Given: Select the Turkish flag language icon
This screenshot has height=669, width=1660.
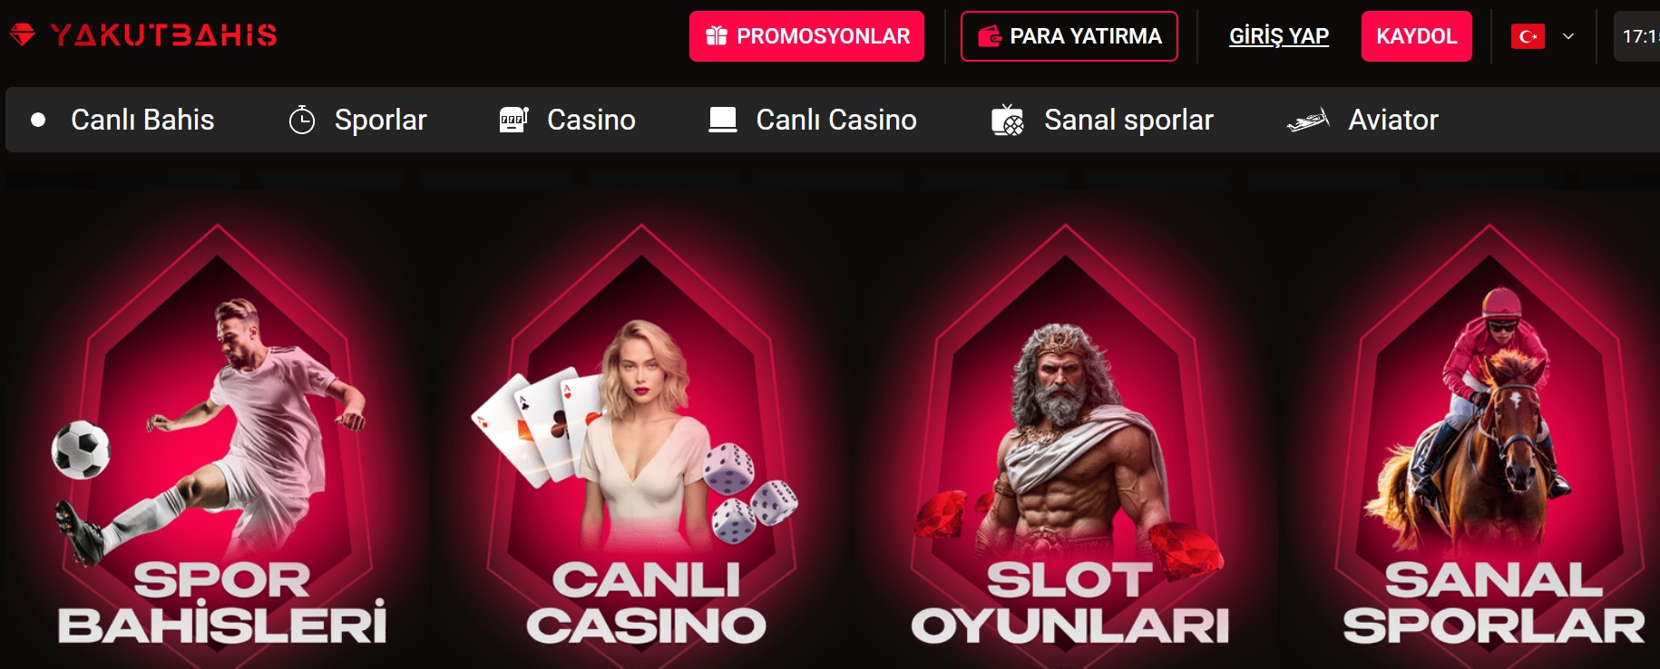Looking at the screenshot, I should [1528, 36].
